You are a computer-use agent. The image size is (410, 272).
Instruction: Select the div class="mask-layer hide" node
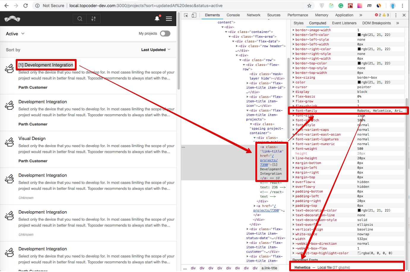267,76
